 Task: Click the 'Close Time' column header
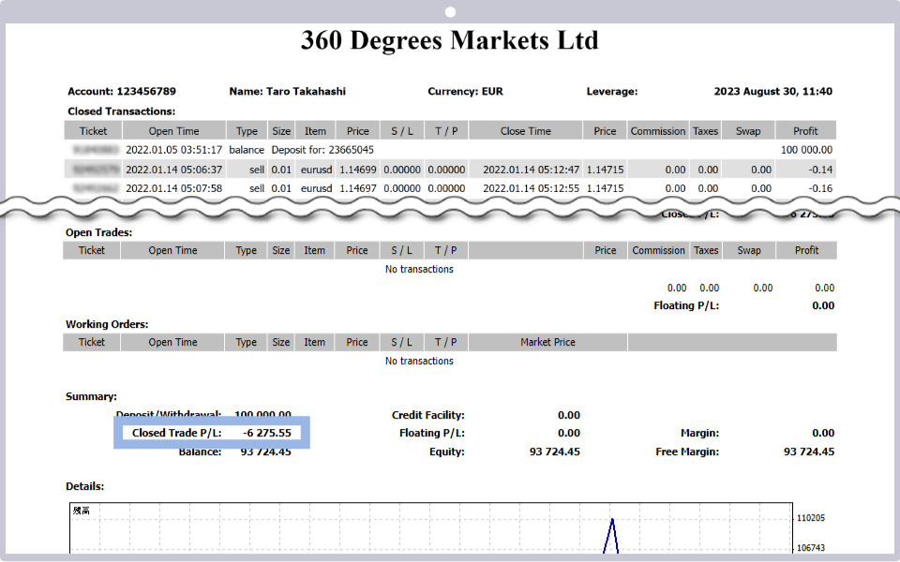(525, 131)
